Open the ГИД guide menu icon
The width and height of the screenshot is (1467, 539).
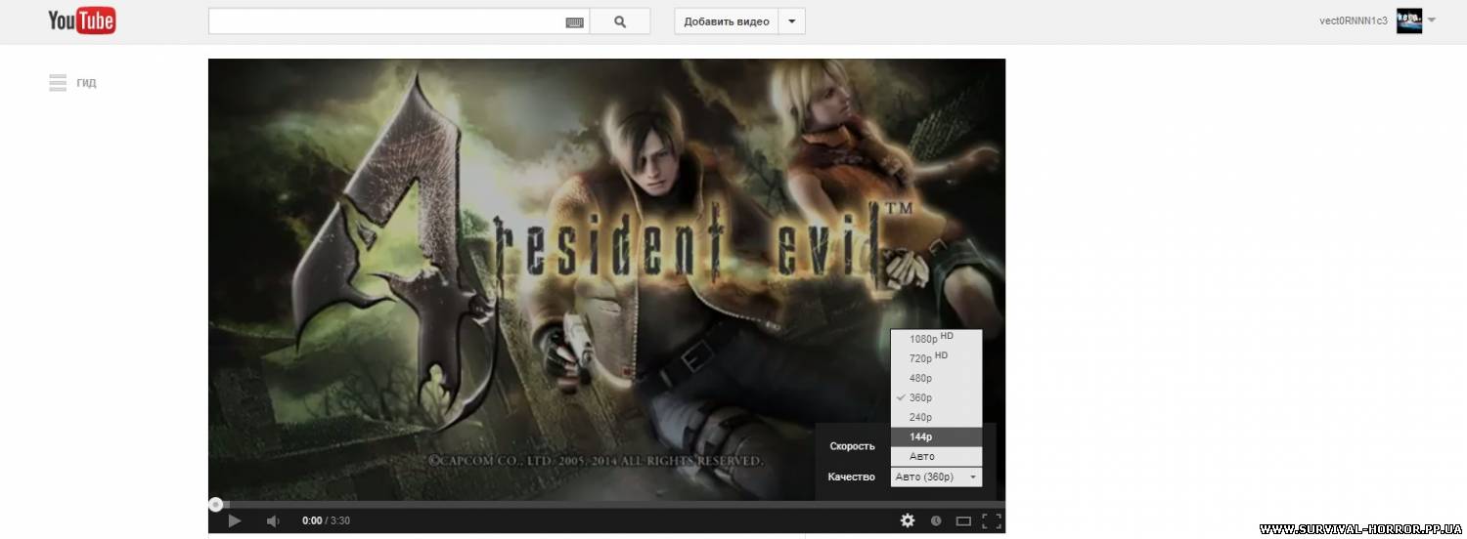click(x=58, y=83)
